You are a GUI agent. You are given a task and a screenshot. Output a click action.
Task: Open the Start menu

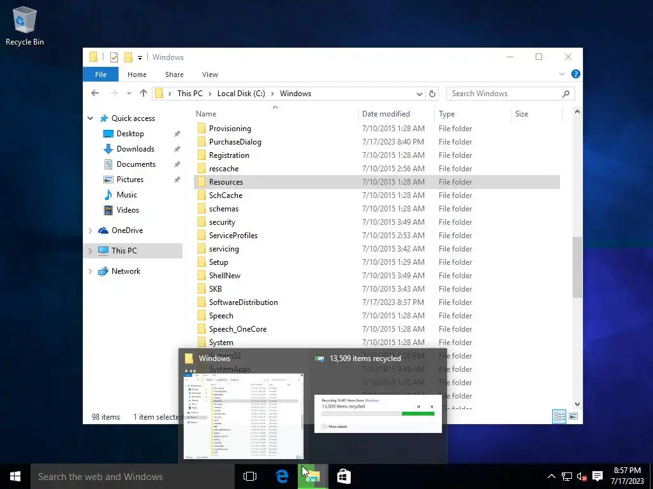[15, 476]
